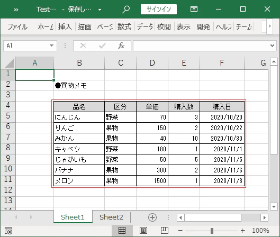Image resolution: width=280 pixels, height=237 pixels.
Task: Expand the formula bar chevron
Action: [272, 45]
